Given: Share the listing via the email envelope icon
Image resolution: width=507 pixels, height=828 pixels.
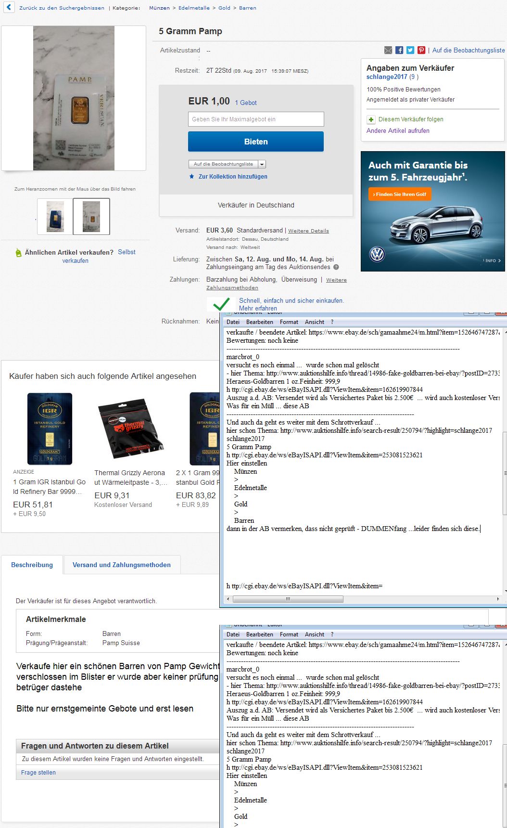Looking at the screenshot, I should click(x=388, y=50).
